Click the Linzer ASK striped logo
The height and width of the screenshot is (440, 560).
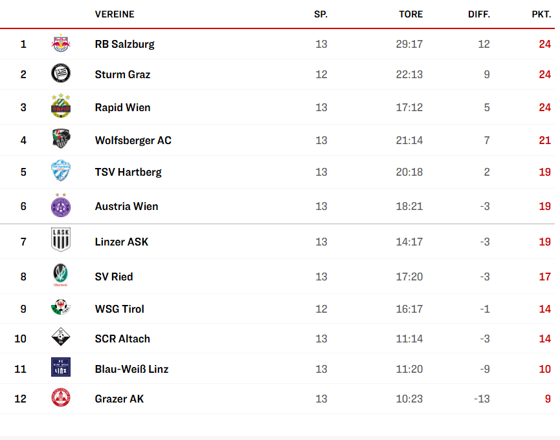point(61,240)
